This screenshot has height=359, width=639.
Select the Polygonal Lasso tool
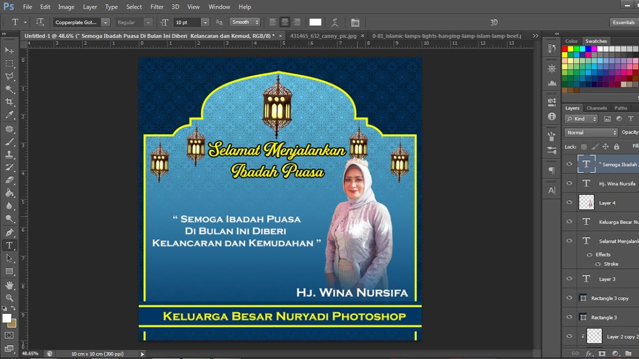coord(9,76)
